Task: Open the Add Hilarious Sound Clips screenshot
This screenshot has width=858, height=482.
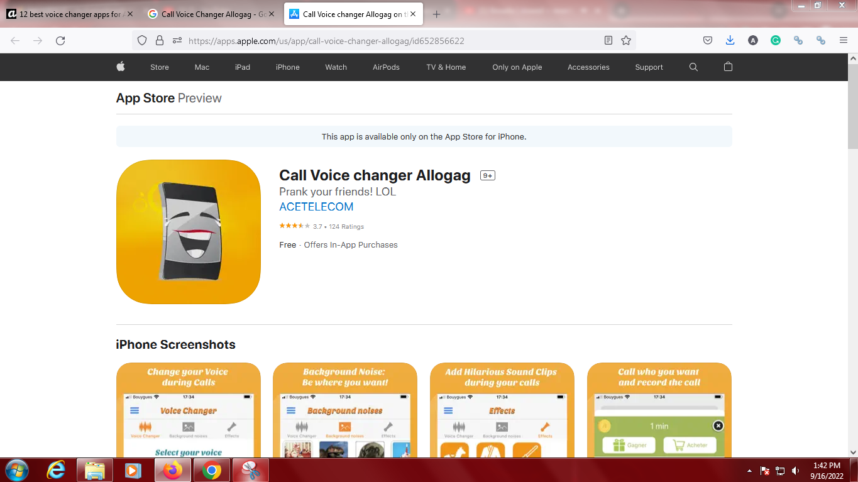Action: [502, 410]
